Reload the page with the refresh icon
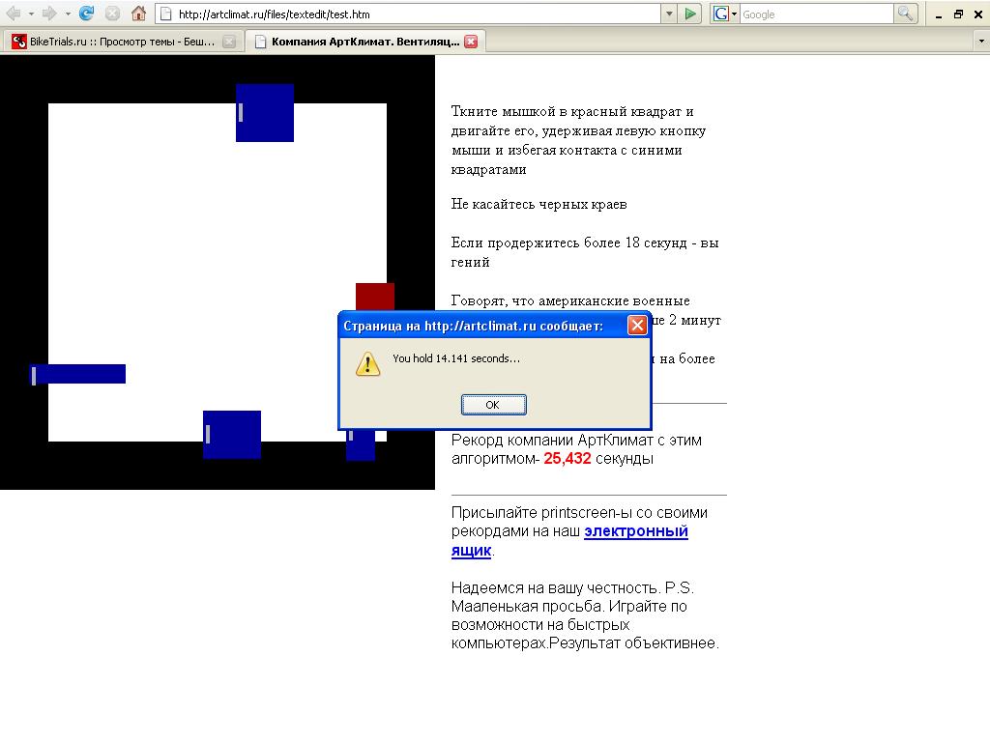This screenshot has width=990, height=742. coord(86,14)
